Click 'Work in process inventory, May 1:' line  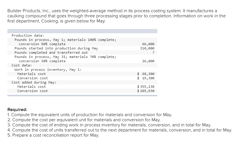pos(48,70)
